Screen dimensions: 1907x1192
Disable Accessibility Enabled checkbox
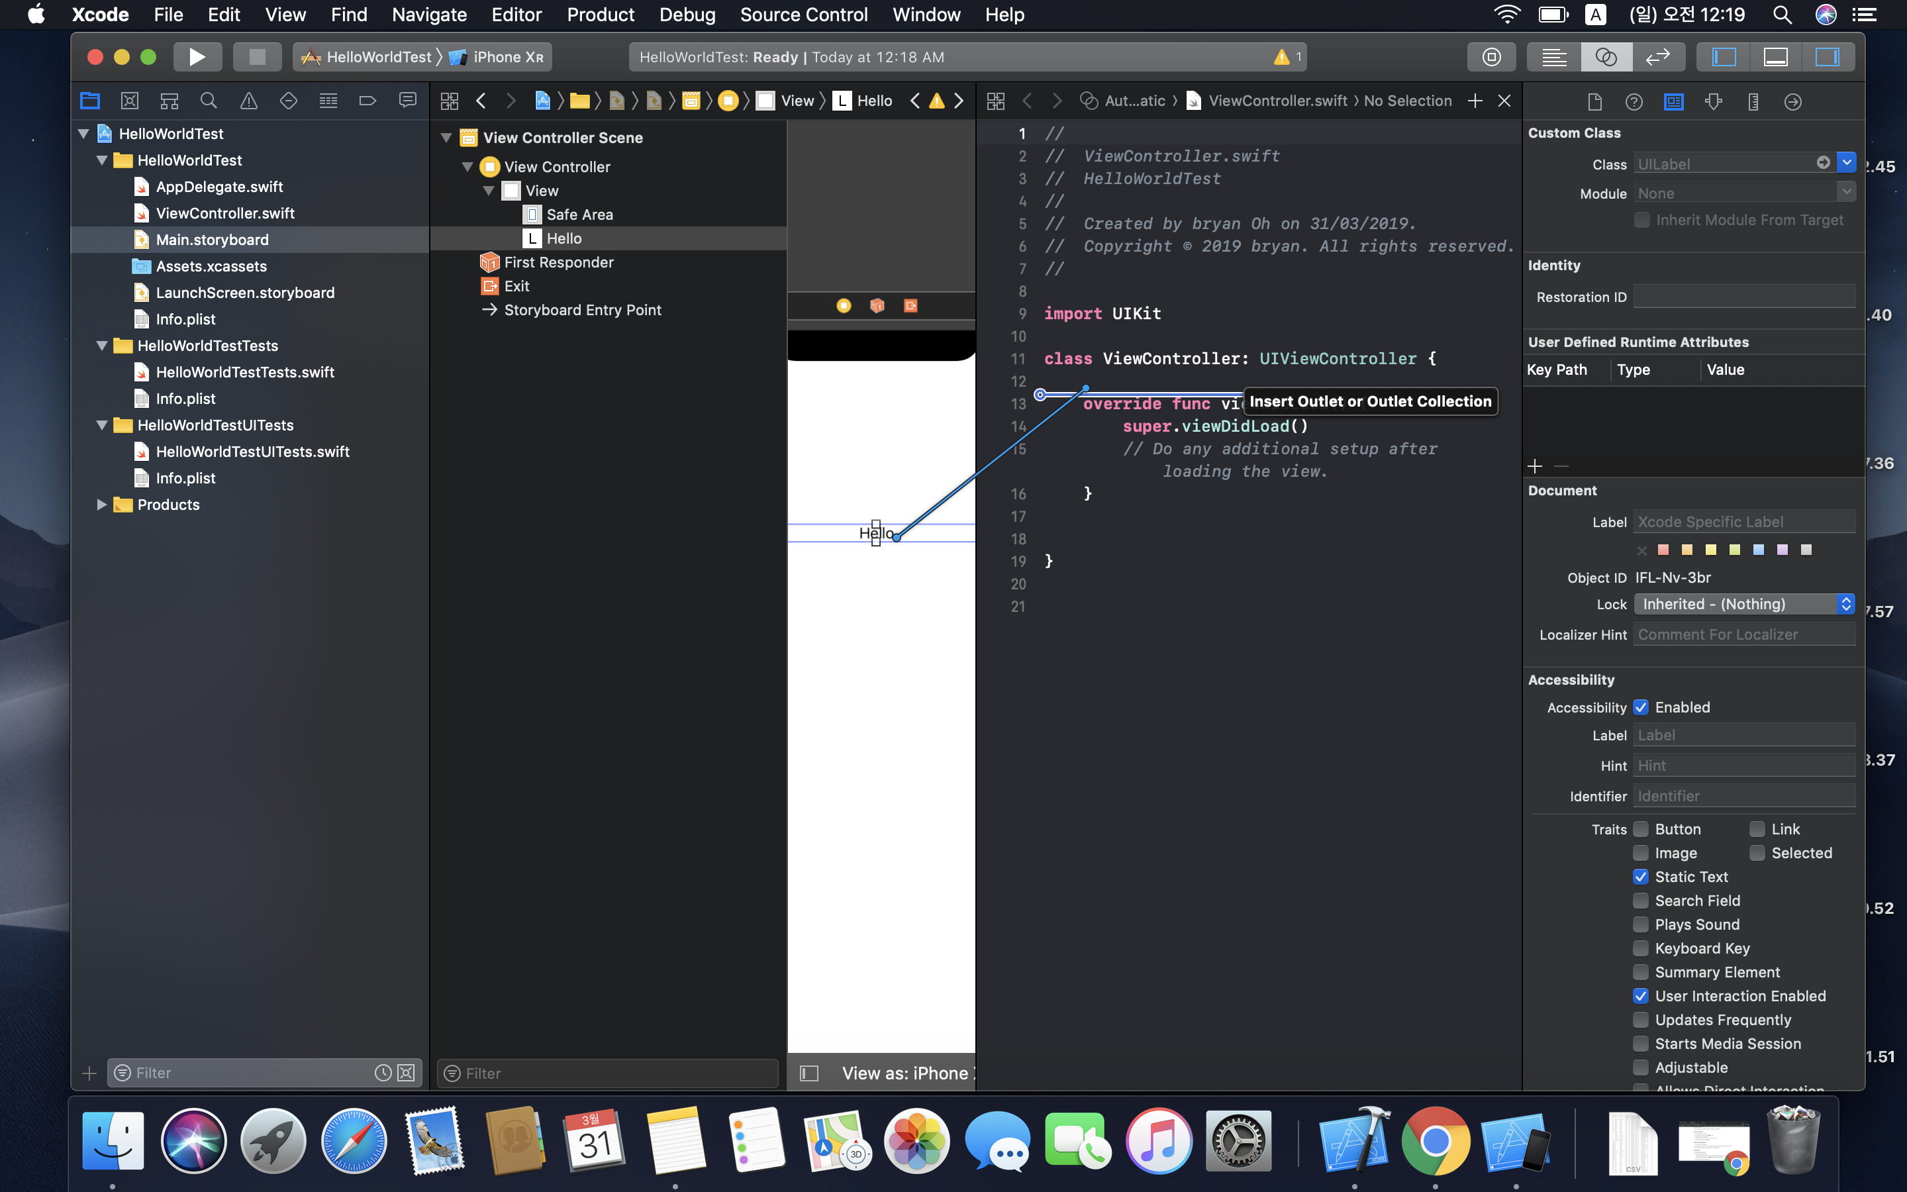[x=1641, y=707]
